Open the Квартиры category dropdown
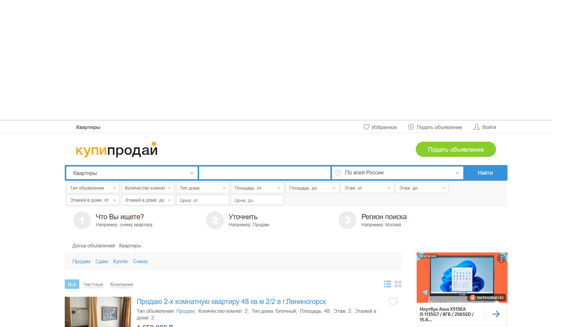 click(132, 173)
